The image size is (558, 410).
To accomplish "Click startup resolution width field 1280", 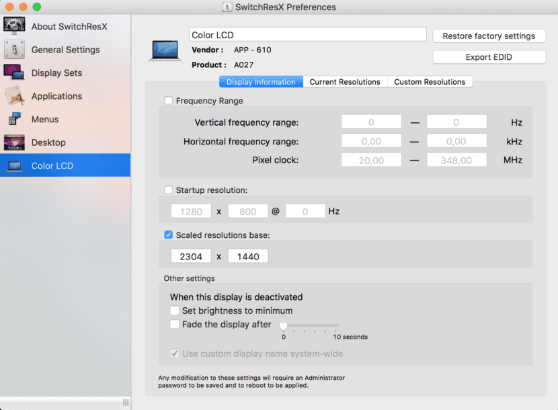I will coord(191,212).
